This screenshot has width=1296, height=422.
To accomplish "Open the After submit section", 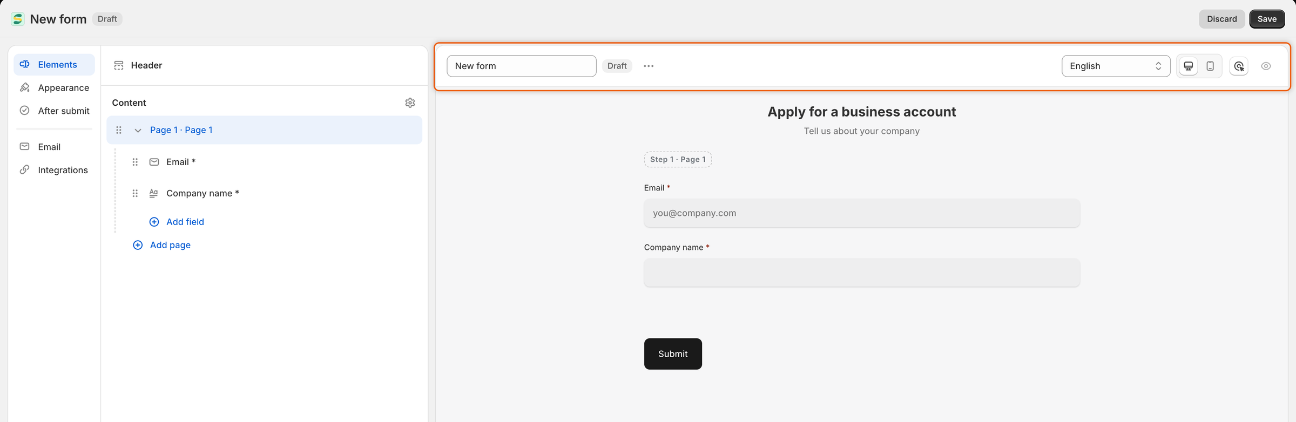I will [x=54, y=111].
